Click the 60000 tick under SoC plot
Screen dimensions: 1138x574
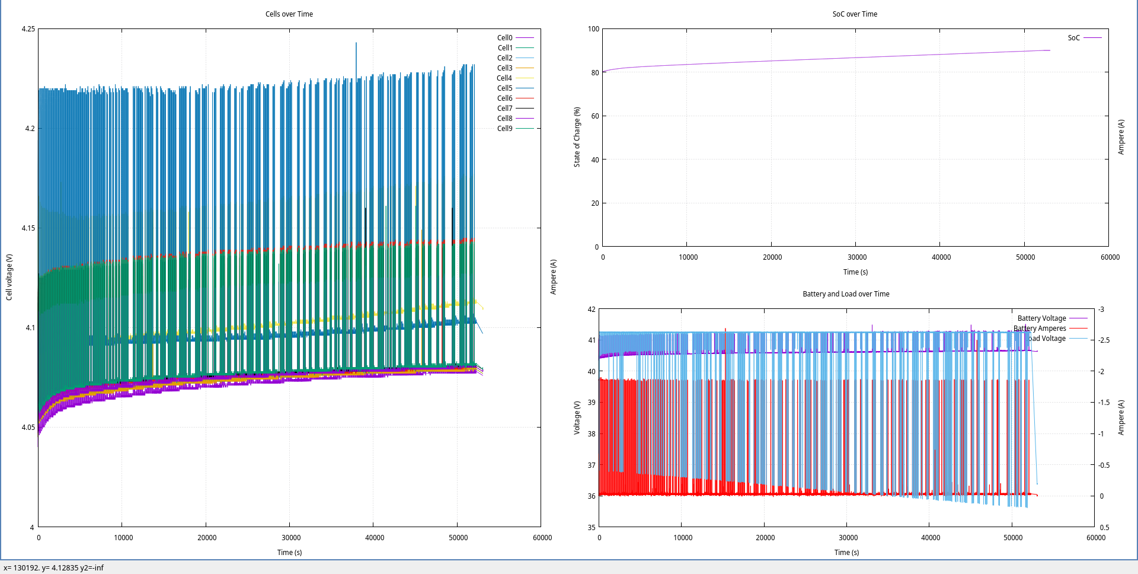[x=1110, y=257]
